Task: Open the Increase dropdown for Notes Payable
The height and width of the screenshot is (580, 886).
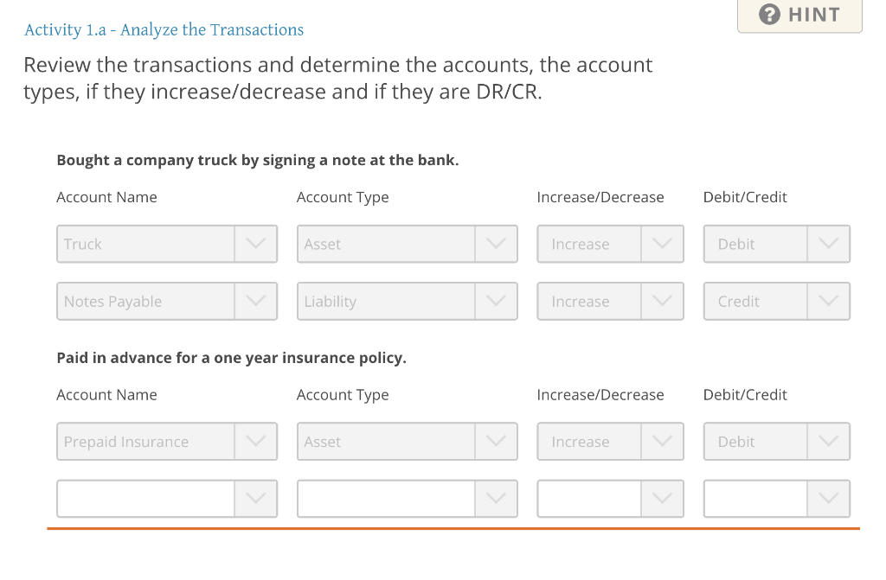Action: [663, 301]
